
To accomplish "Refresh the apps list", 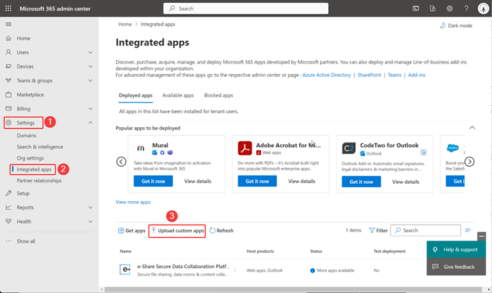I will click(222, 231).
